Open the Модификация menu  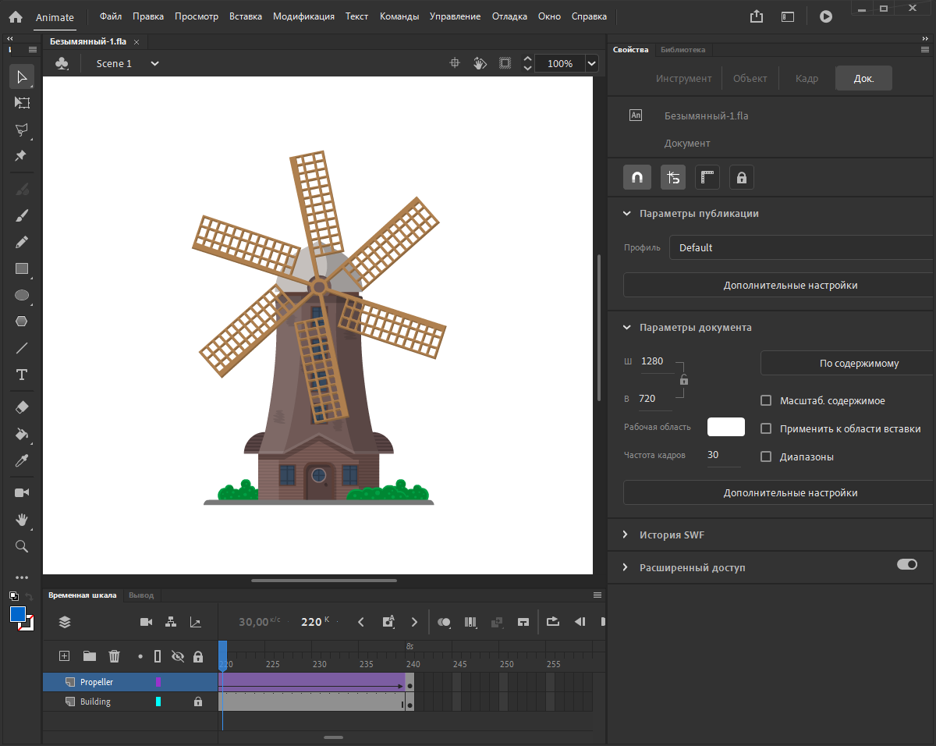tap(303, 16)
